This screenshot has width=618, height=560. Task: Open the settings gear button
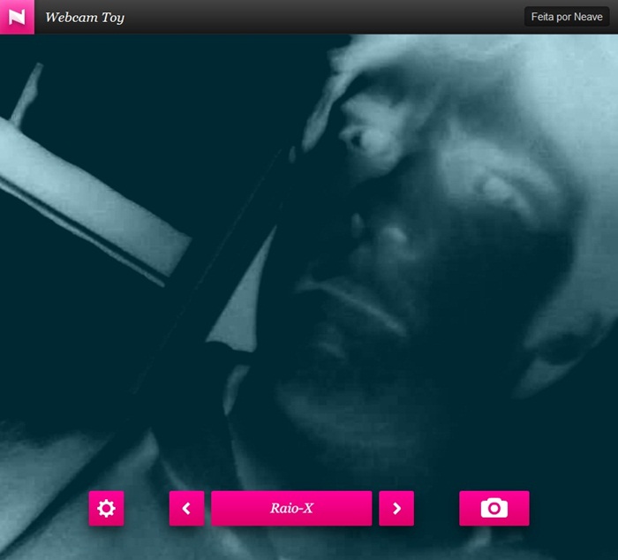point(107,508)
